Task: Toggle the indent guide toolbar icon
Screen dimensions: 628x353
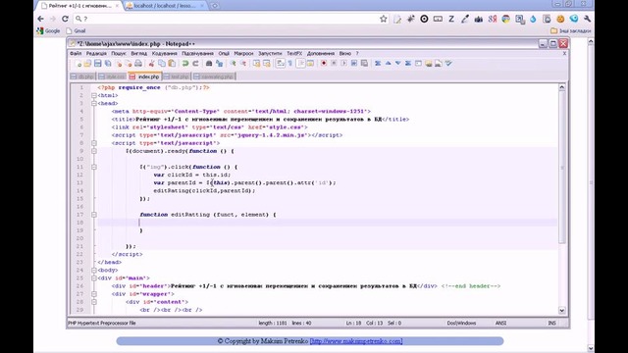Action: point(300,64)
